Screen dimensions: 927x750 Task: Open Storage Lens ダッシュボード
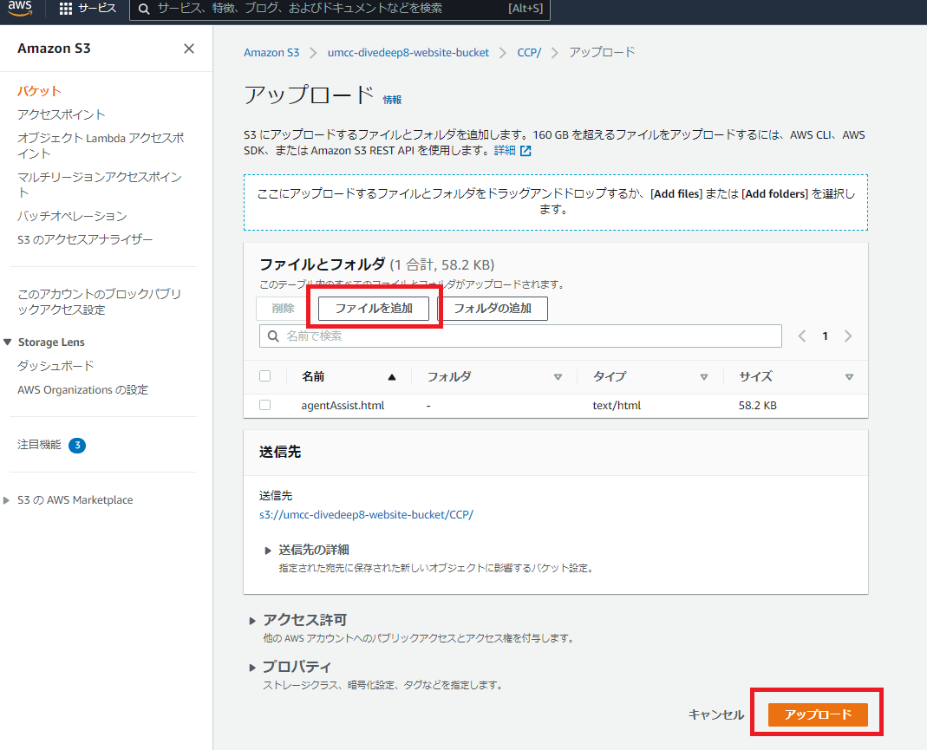click(x=55, y=366)
